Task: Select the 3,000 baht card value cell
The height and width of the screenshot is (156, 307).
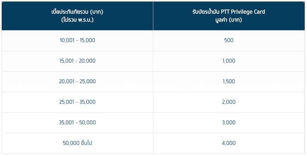Action: (229, 123)
